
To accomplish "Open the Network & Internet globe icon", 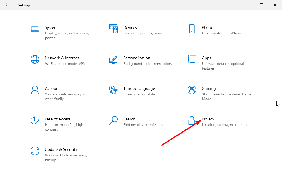I will pos(35,59).
